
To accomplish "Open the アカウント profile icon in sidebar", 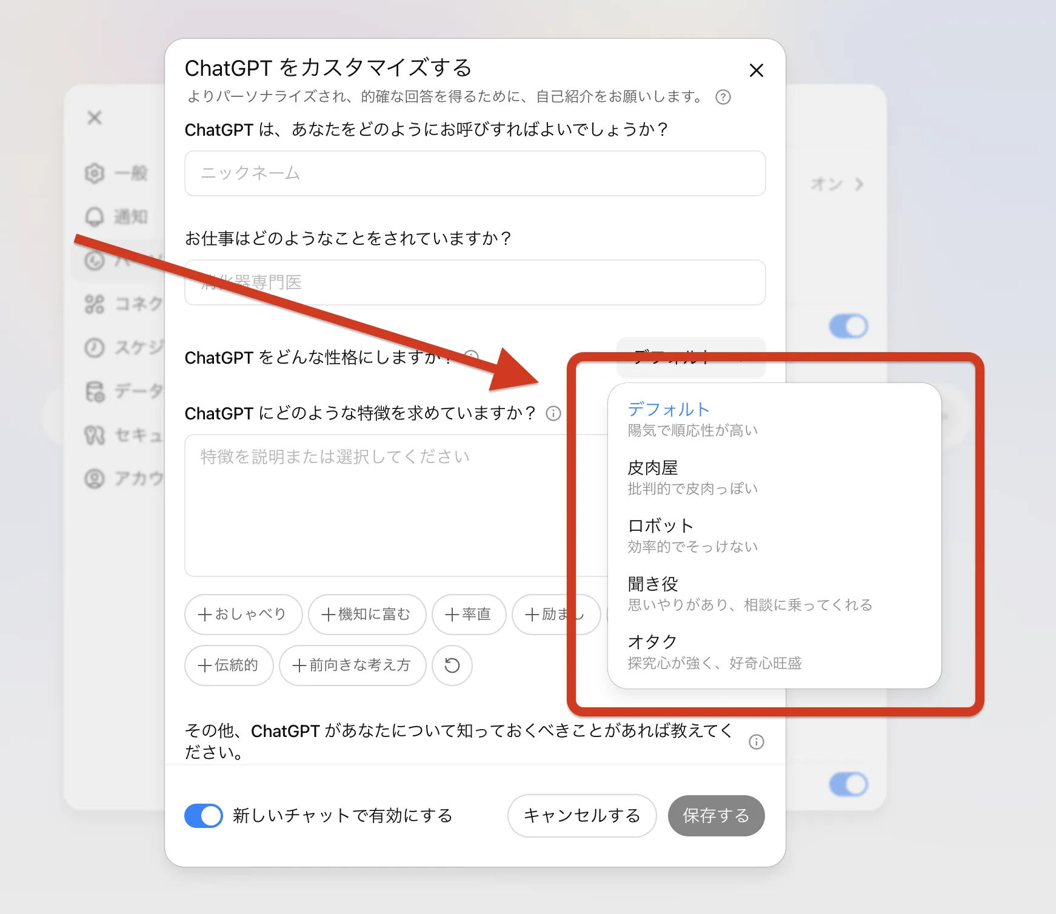I will (95, 479).
